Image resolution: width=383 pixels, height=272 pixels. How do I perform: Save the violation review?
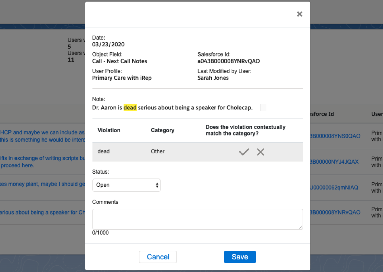click(240, 257)
